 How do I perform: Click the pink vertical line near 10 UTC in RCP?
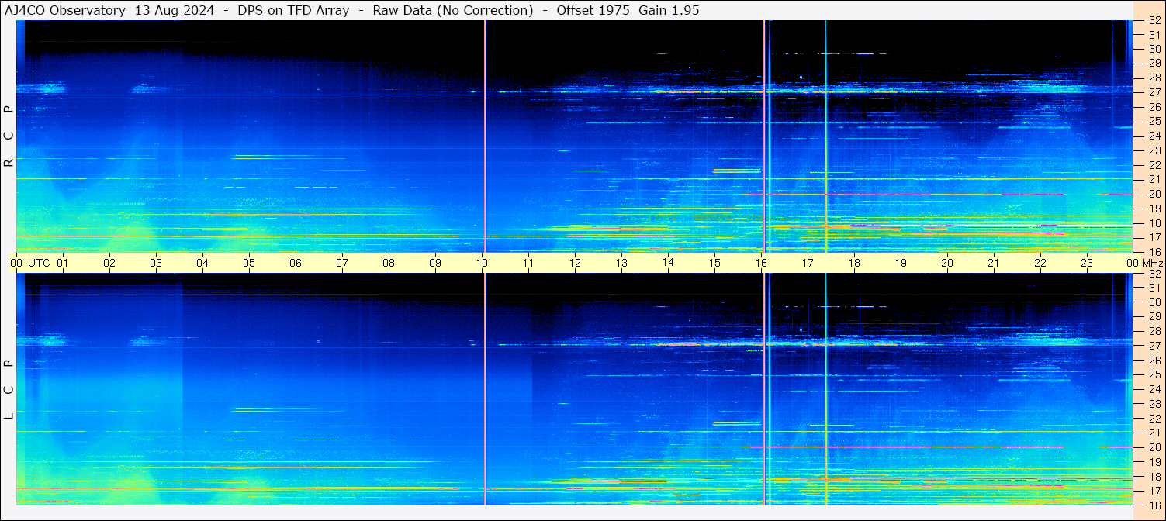click(485, 136)
